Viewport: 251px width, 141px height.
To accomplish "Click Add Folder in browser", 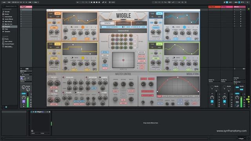I will pyautogui.click(x=8, y=47).
